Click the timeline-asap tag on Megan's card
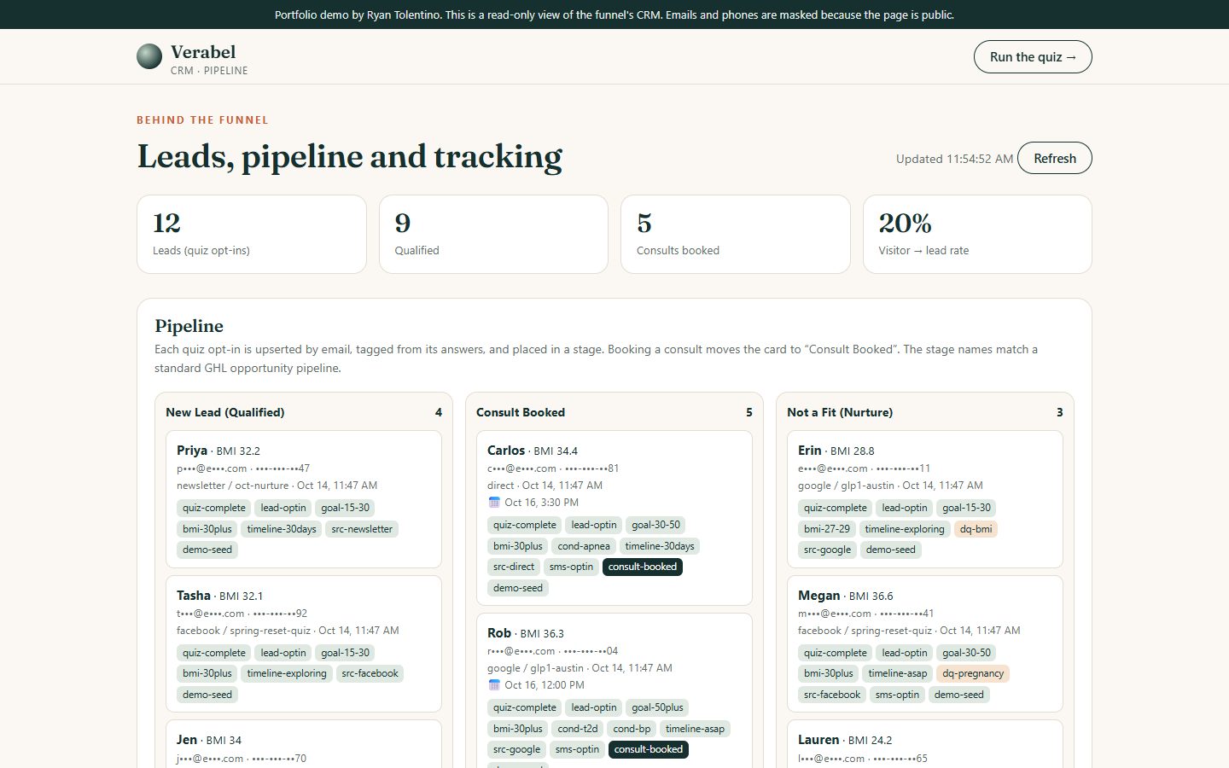The image size is (1229, 768). point(898,673)
